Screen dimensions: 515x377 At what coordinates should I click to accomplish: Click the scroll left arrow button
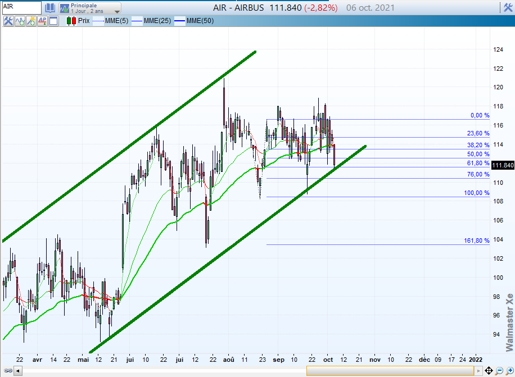18,371
